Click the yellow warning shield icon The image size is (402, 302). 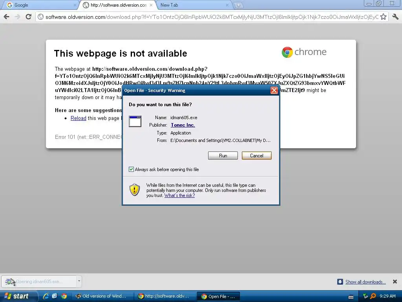pos(135,190)
